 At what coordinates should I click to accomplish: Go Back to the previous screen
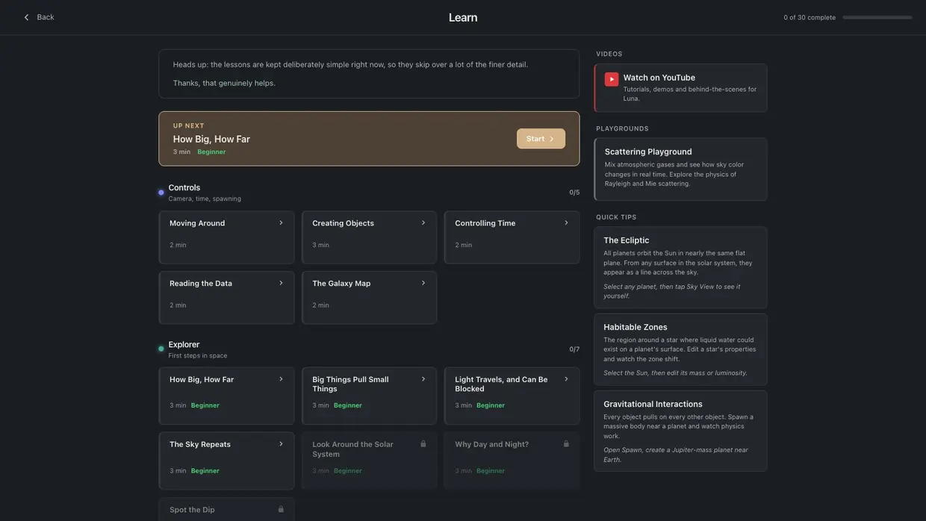(38, 17)
